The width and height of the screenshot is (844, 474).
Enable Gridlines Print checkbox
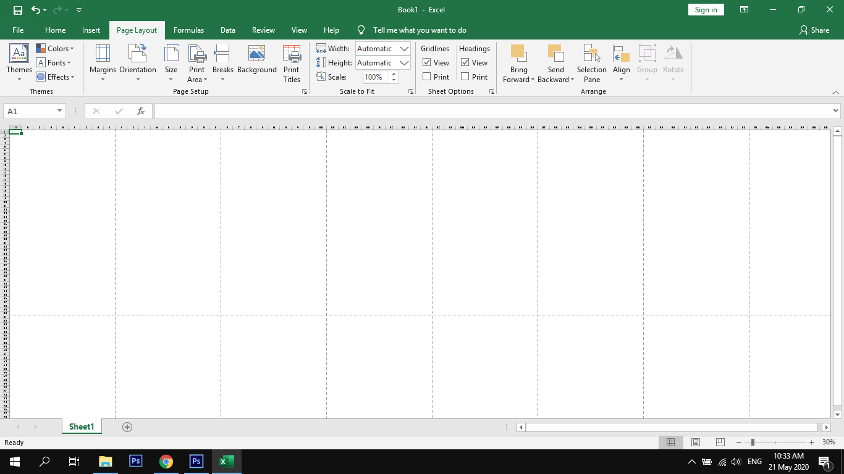(x=427, y=77)
